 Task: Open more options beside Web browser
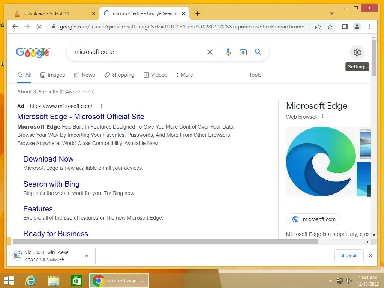pos(323,117)
